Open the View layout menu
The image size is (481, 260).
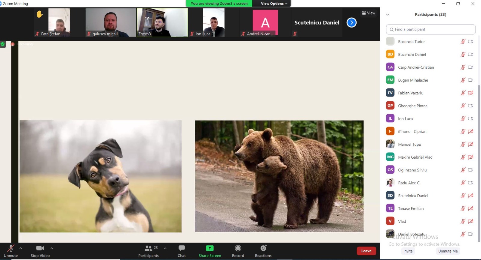coord(369,13)
